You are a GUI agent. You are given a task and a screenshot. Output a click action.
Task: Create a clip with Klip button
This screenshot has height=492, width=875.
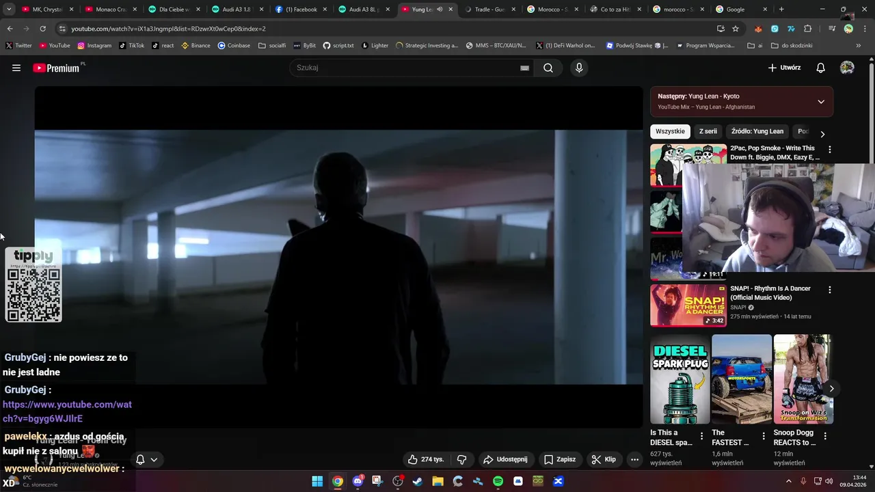pyautogui.click(x=604, y=459)
